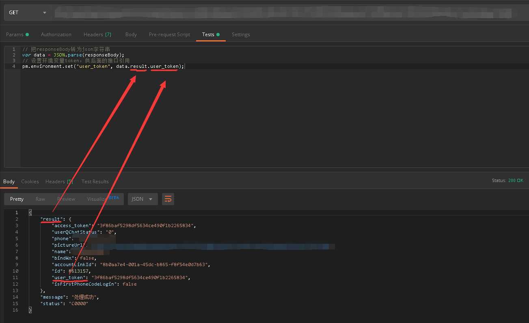Switch response view to Raw

[x=40, y=199]
